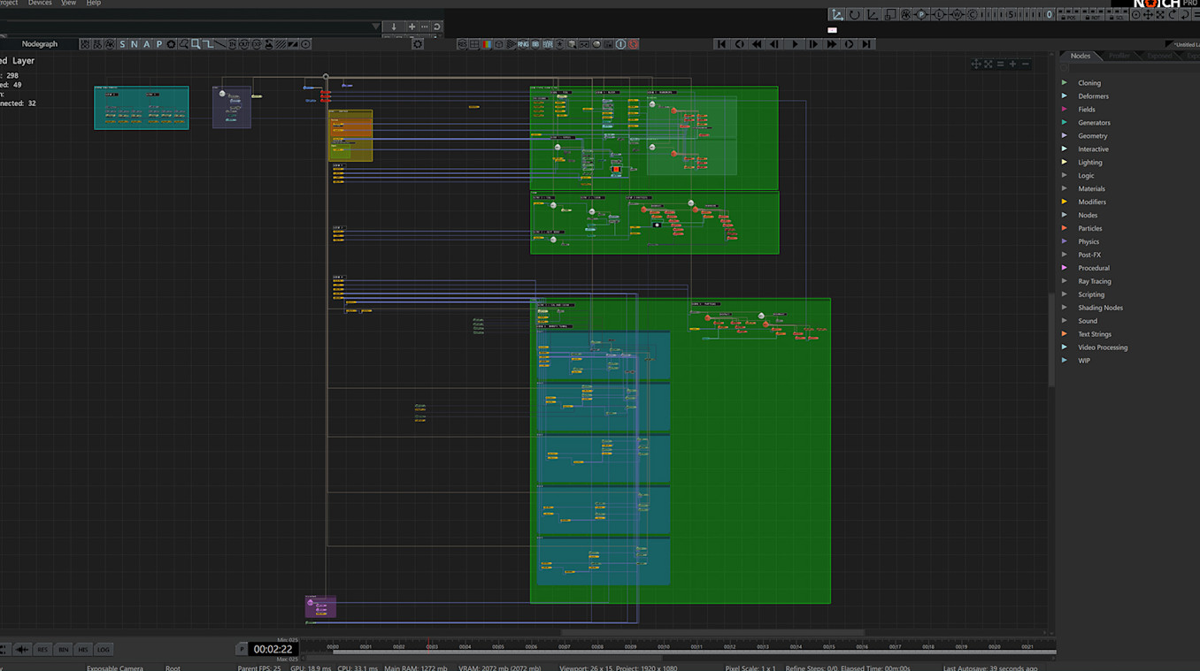
Task: Click the blue info circle icon
Action: click(x=620, y=44)
